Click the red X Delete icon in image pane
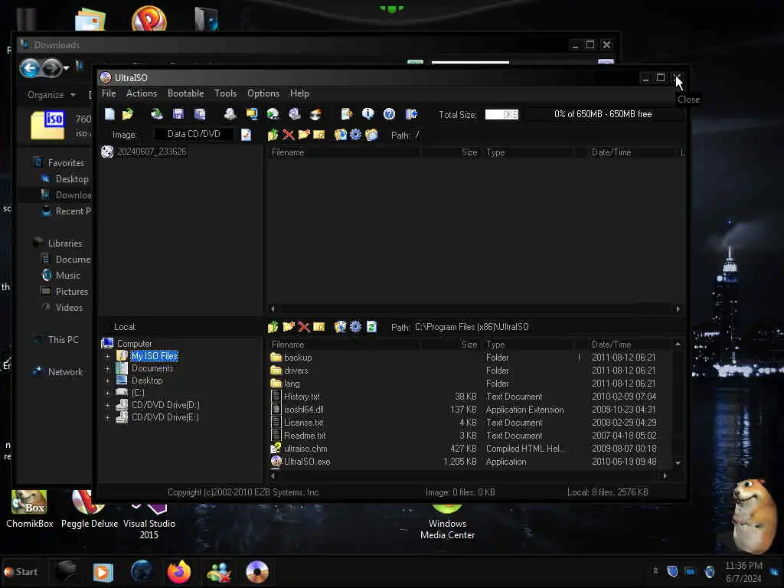The width and height of the screenshot is (784, 588). click(289, 135)
